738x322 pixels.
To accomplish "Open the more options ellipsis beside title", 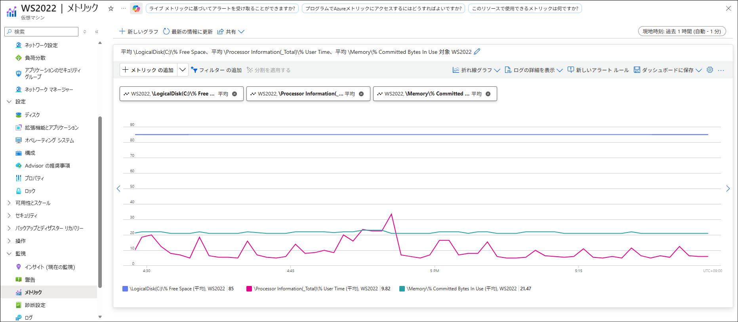I will [x=124, y=8].
